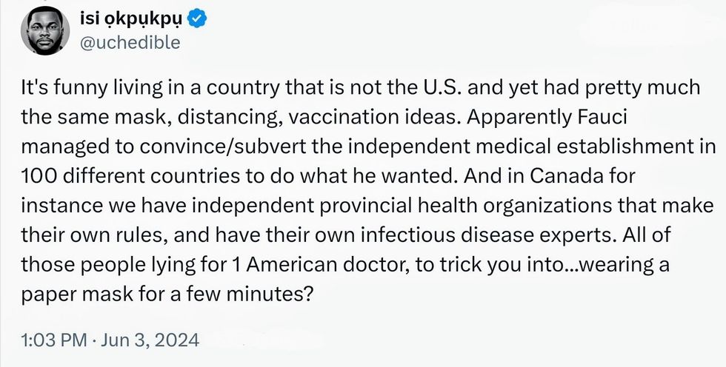Screen dimensions: 726x367
Task: Open the isi ọkpụkpụ display name
Action: click(x=139, y=17)
